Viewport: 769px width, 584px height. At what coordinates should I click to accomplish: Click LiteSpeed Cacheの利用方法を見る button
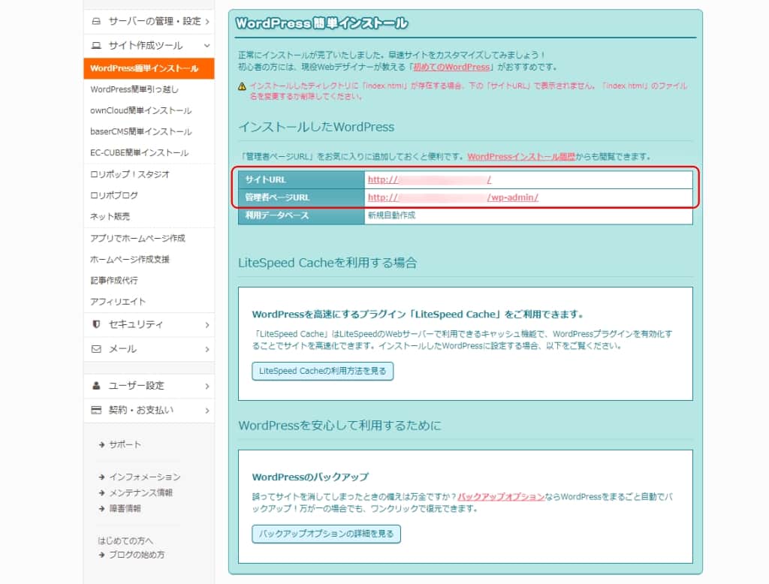pyautogui.click(x=323, y=371)
